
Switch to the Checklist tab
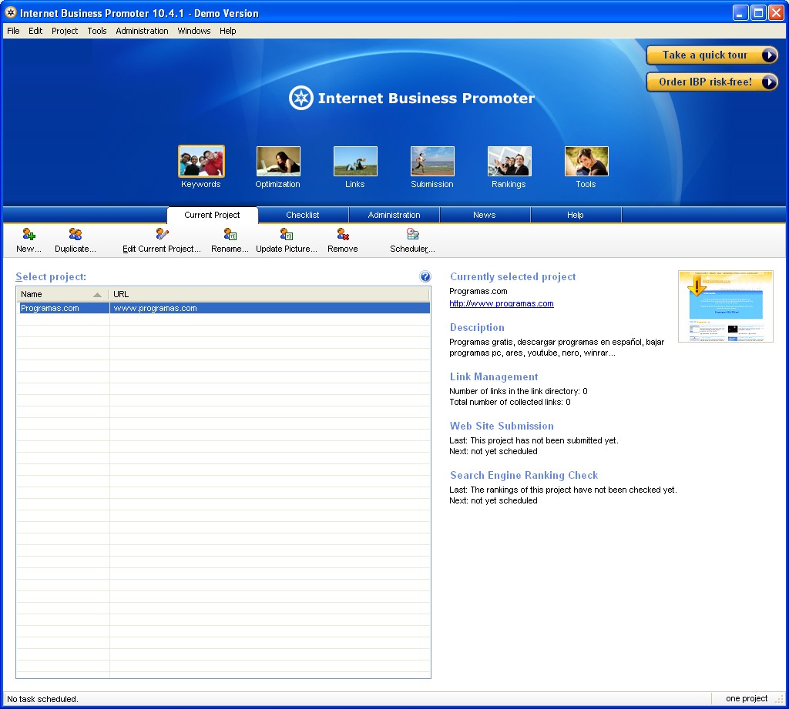pos(303,215)
